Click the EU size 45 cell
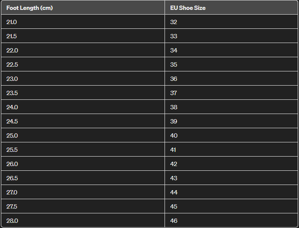This screenshot has width=299, height=228. [x=174, y=206]
